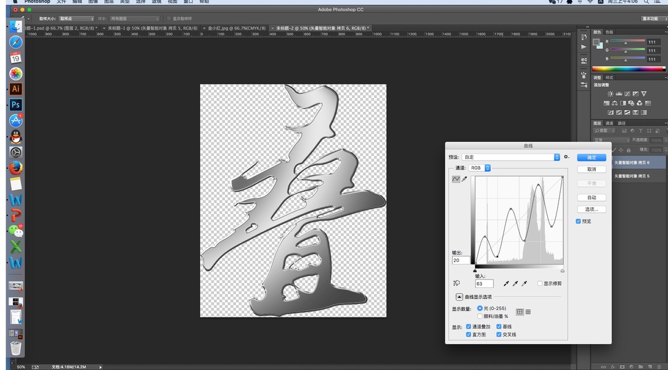The height and width of the screenshot is (370, 668).
Task: Click the 自动 auto button
Action: (x=592, y=197)
